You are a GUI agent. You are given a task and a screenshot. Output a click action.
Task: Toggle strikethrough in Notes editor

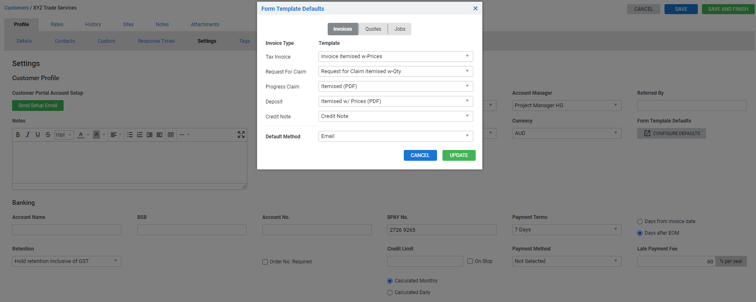(48, 135)
